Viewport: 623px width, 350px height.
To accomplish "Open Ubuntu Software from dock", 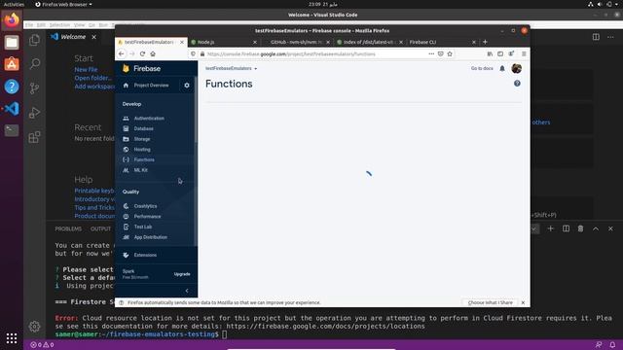I will point(12,64).
